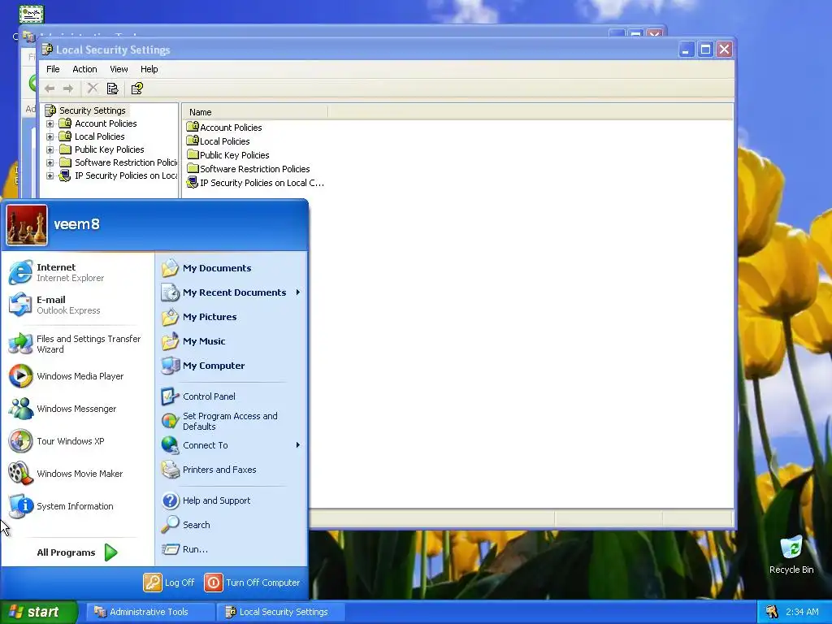Click Turn Off Computer button
832x624 pixels.
[x=252, y=582]
